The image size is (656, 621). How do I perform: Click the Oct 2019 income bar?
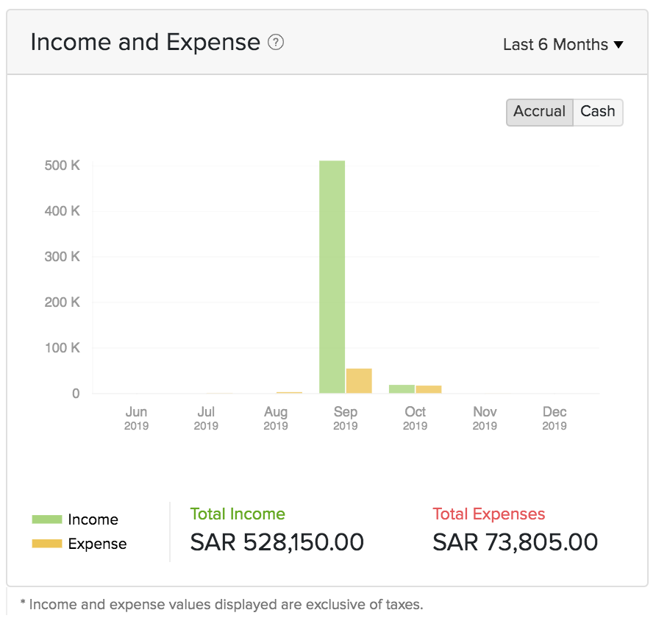point(402,388)
